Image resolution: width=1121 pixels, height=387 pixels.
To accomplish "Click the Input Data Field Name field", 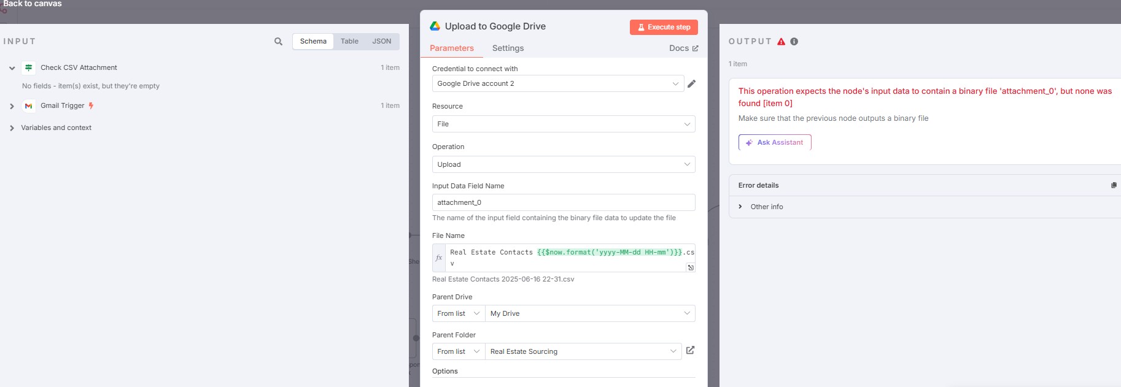I will point(564,202).
